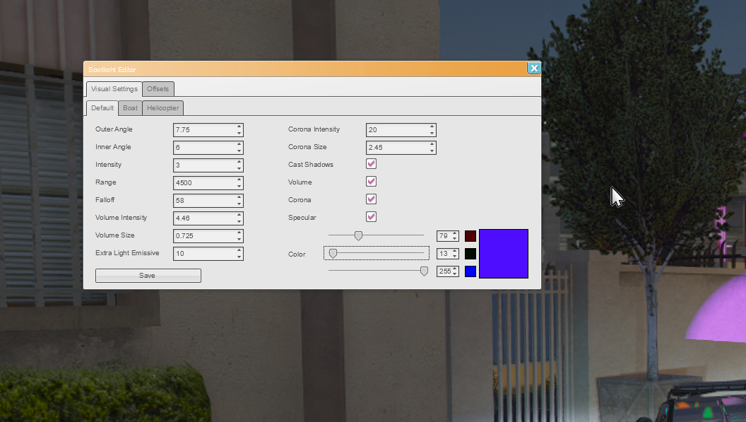
Task: Click the blue color slider handle
Action: 424,271
